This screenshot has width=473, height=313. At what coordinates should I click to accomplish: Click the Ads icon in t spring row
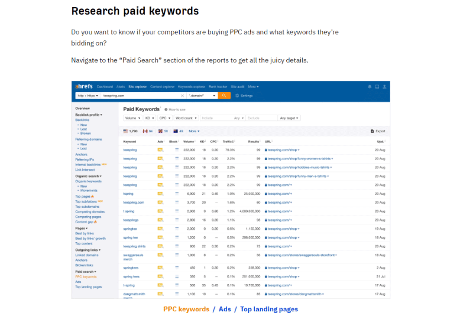(x=160, y=211)
